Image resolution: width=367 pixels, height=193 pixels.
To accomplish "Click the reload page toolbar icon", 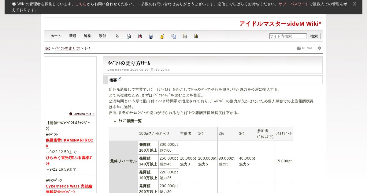I will (129, 36).
